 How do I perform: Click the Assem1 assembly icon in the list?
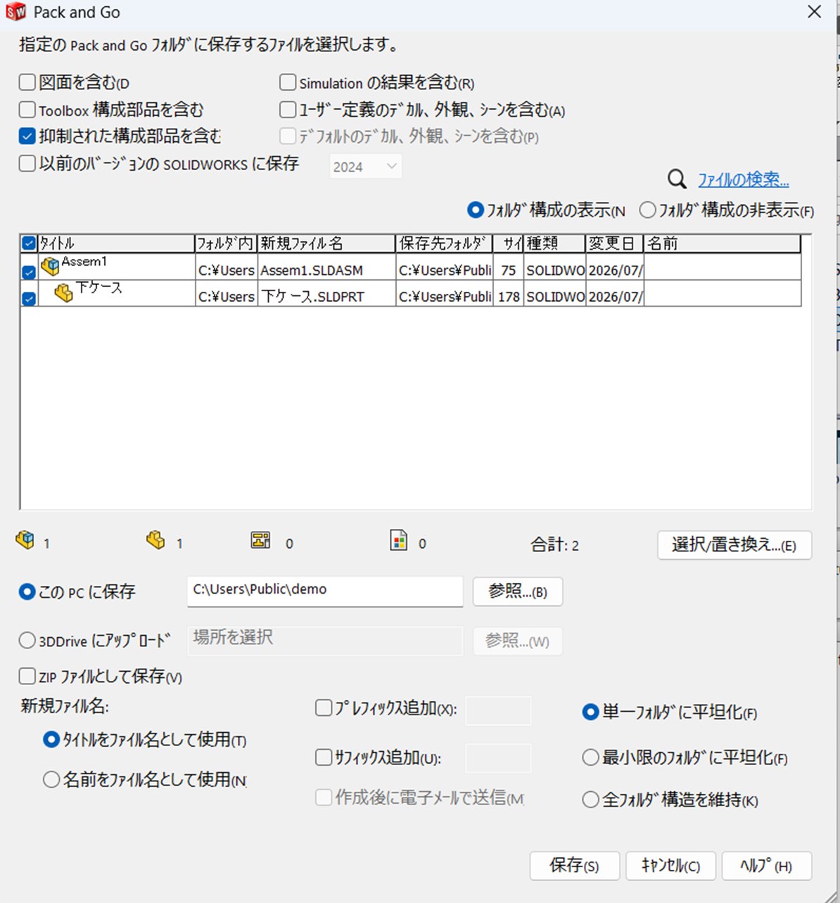coord(50,267)
